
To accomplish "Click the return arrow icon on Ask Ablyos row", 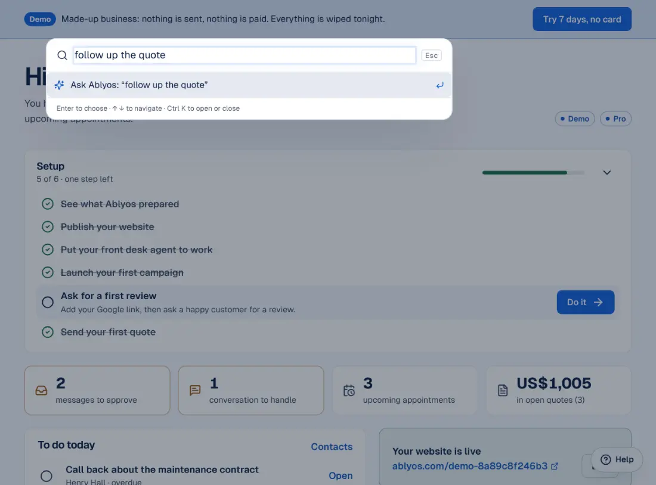I will point(440,85).
